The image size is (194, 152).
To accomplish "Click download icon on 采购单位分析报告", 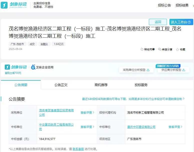I will pos(148,70).
